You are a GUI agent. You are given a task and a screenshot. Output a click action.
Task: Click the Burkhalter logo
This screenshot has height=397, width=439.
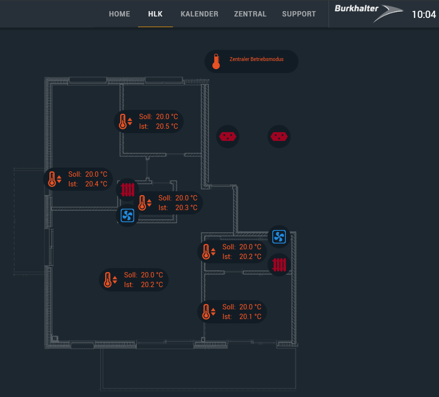[x=368, y=13]
